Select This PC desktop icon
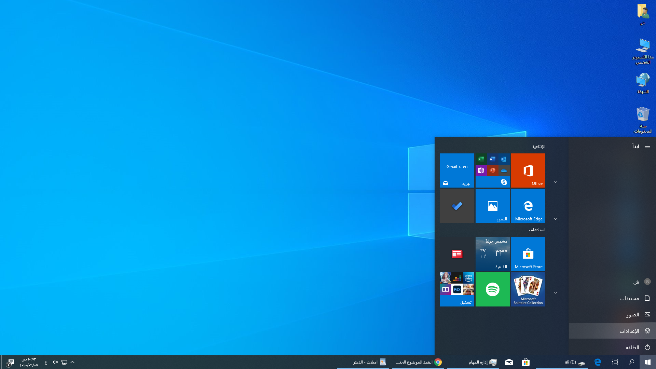Viewport: 656px width, 369px height. coord(643,51)
